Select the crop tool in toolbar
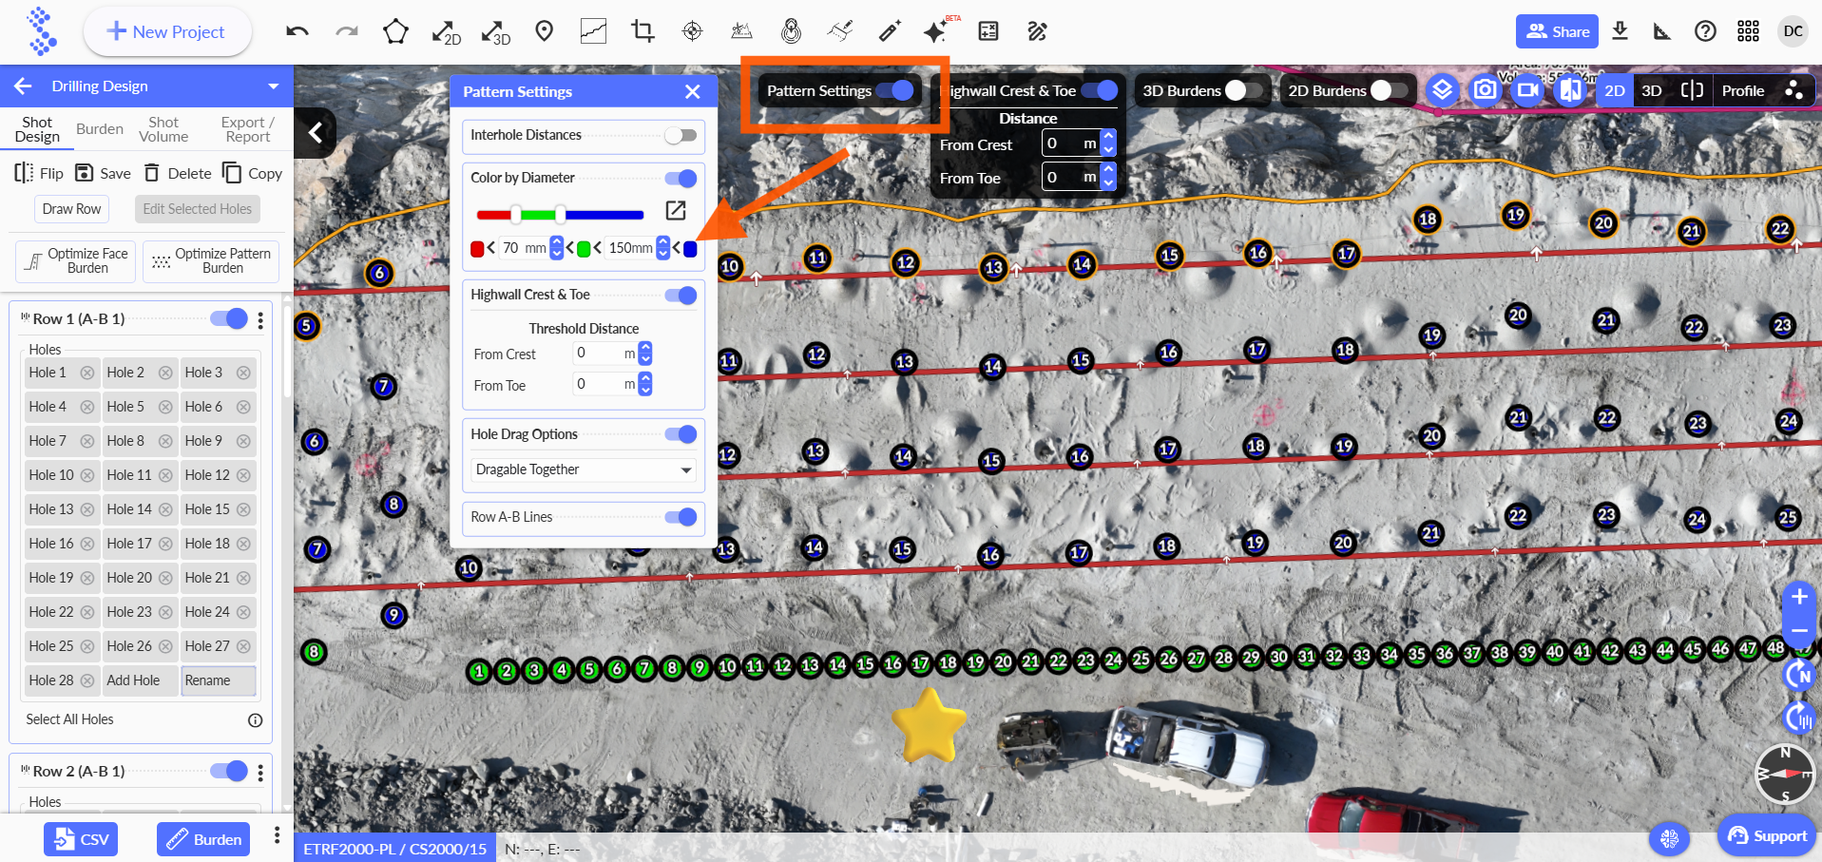Screen dimensions: 1822x862 [642, 31]
